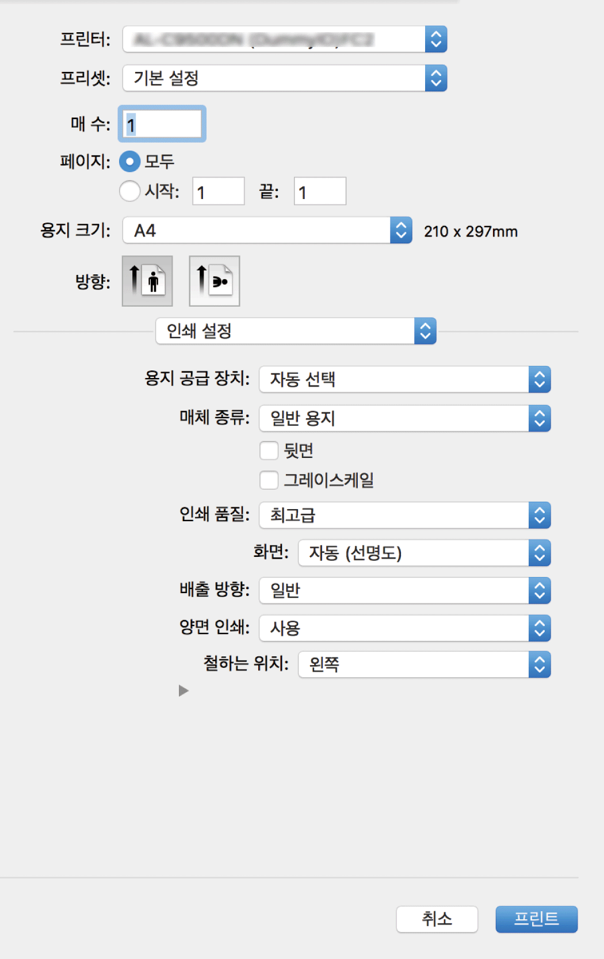Click the 매 수 copies input field

[x=163, y=124]
